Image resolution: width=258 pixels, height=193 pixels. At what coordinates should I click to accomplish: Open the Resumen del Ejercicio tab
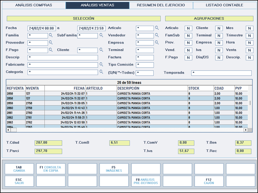point(161,5)
